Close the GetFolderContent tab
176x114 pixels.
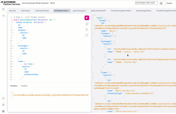point(69,11)
